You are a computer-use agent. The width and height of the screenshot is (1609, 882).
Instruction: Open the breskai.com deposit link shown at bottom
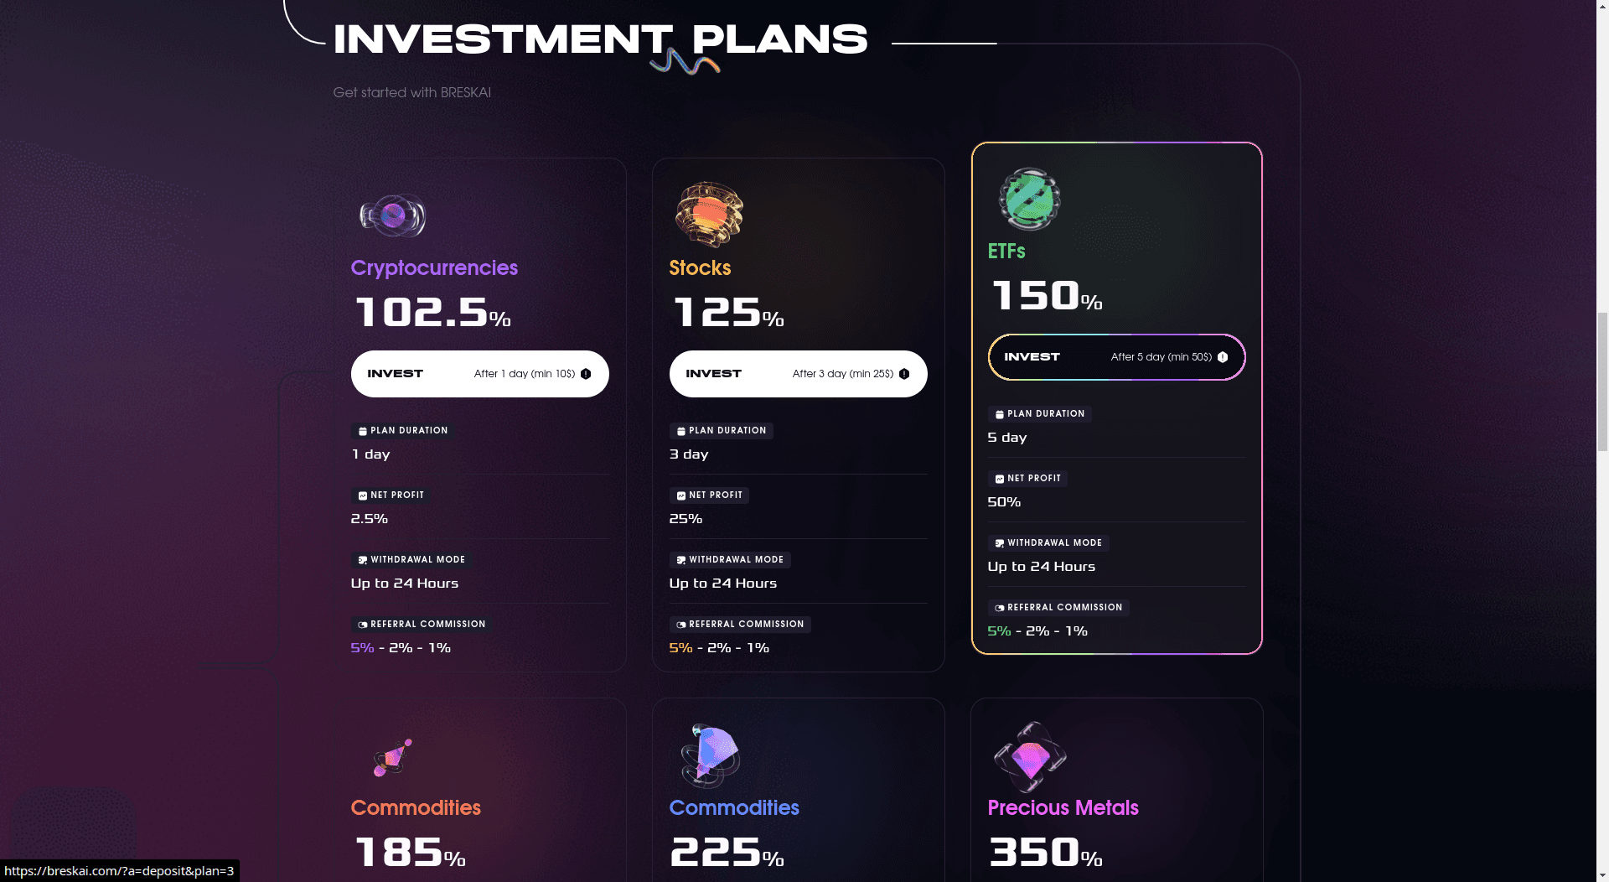(x=117, y=871)
